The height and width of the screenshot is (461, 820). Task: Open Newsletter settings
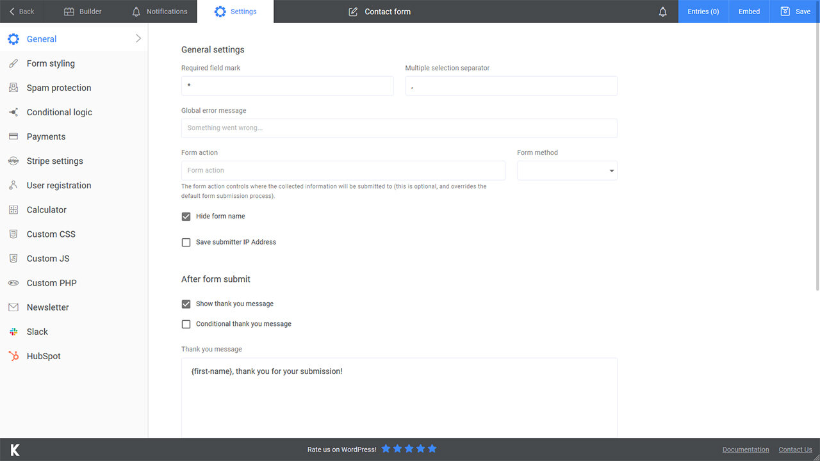coord(74,307)
